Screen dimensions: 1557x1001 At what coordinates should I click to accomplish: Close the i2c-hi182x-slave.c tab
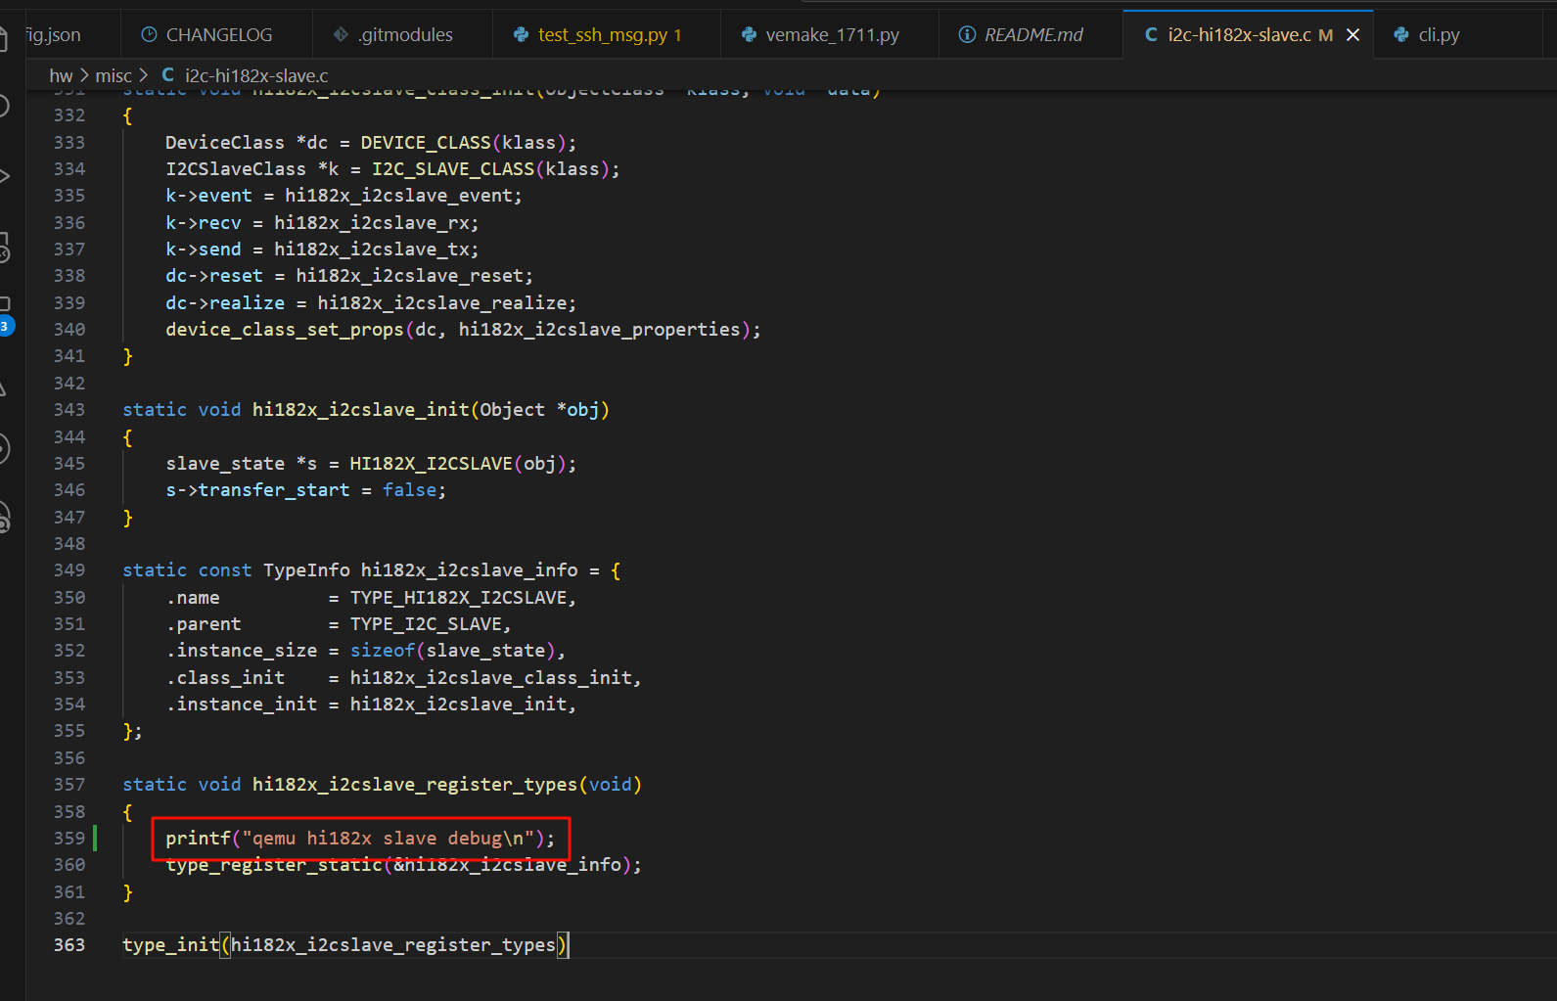tap(1353, 35)
